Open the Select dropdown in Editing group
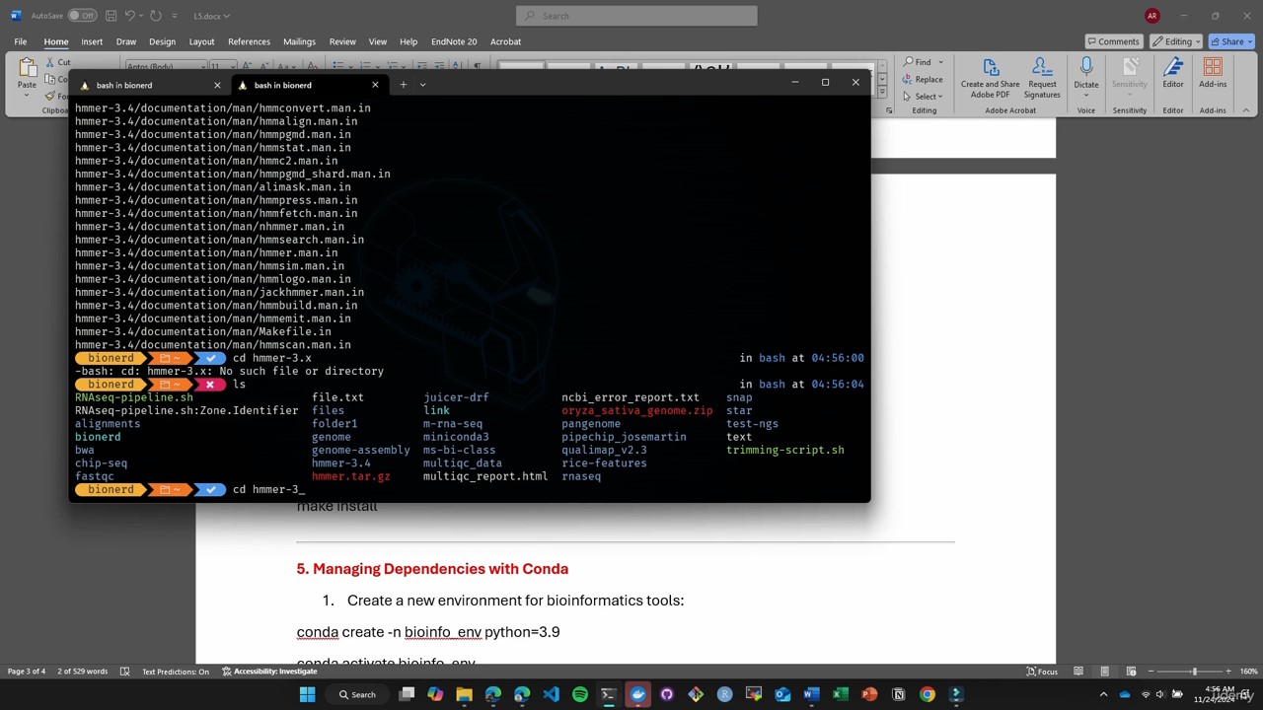 [924, 96]
